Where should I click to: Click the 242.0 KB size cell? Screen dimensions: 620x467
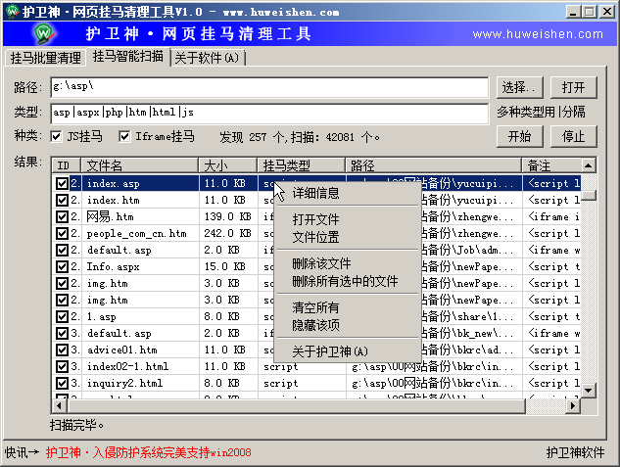coord(228,233)
